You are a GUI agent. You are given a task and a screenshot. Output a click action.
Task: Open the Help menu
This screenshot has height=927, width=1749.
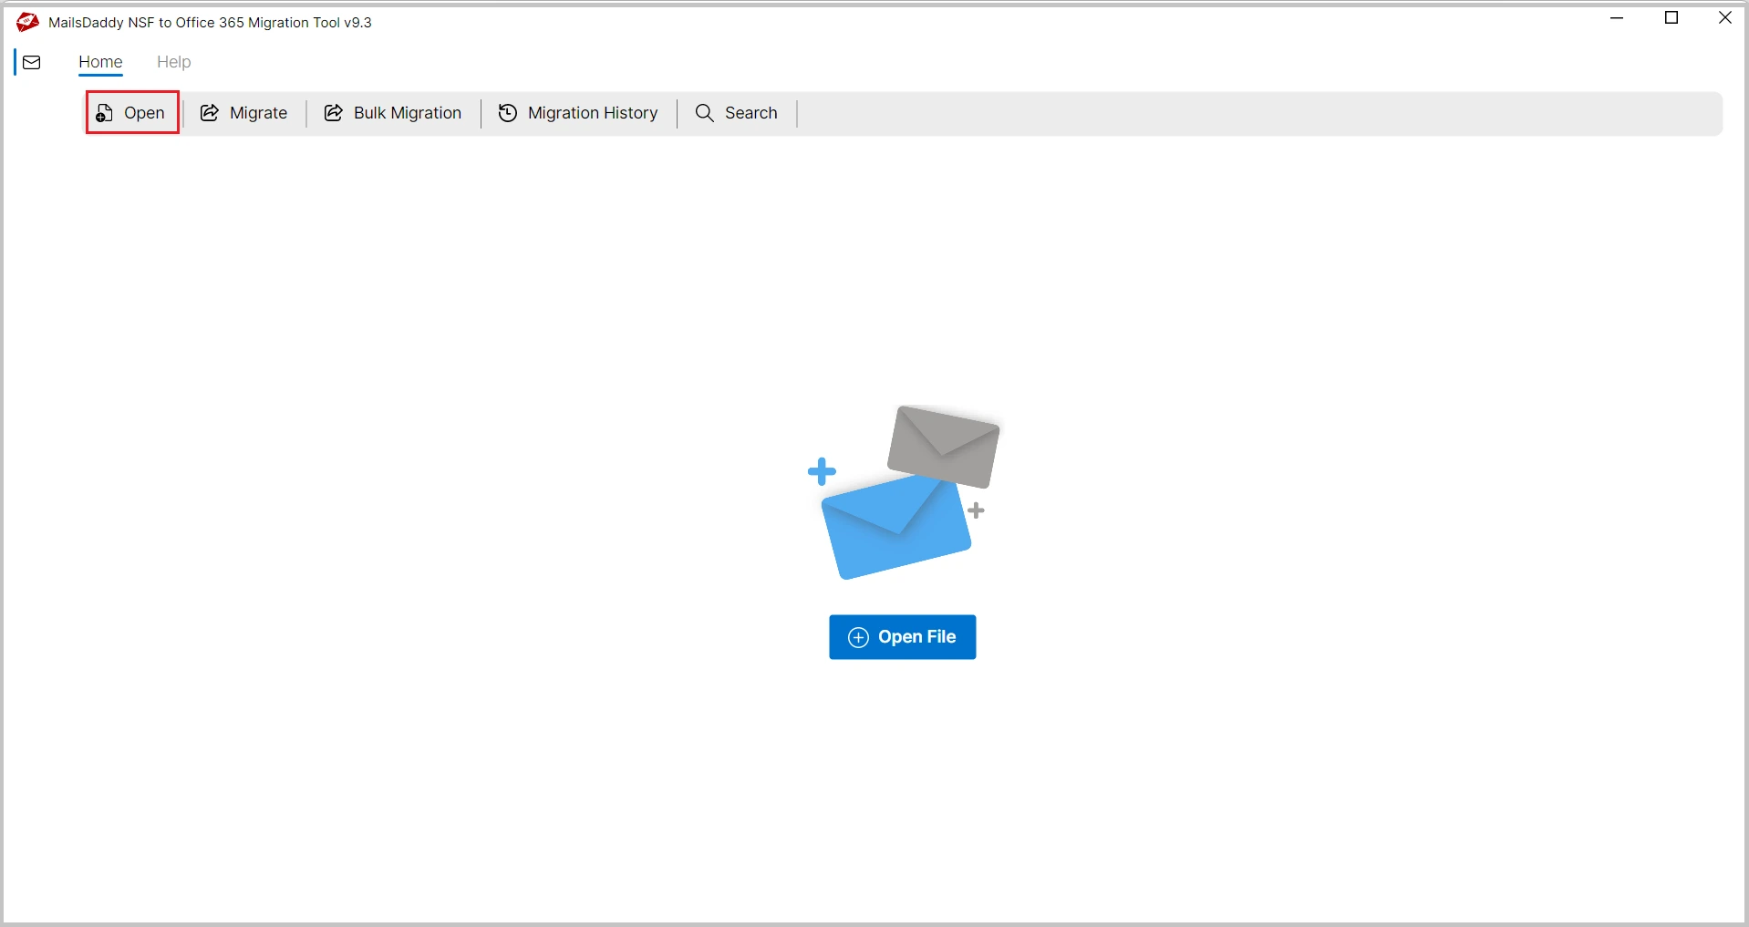173,62
